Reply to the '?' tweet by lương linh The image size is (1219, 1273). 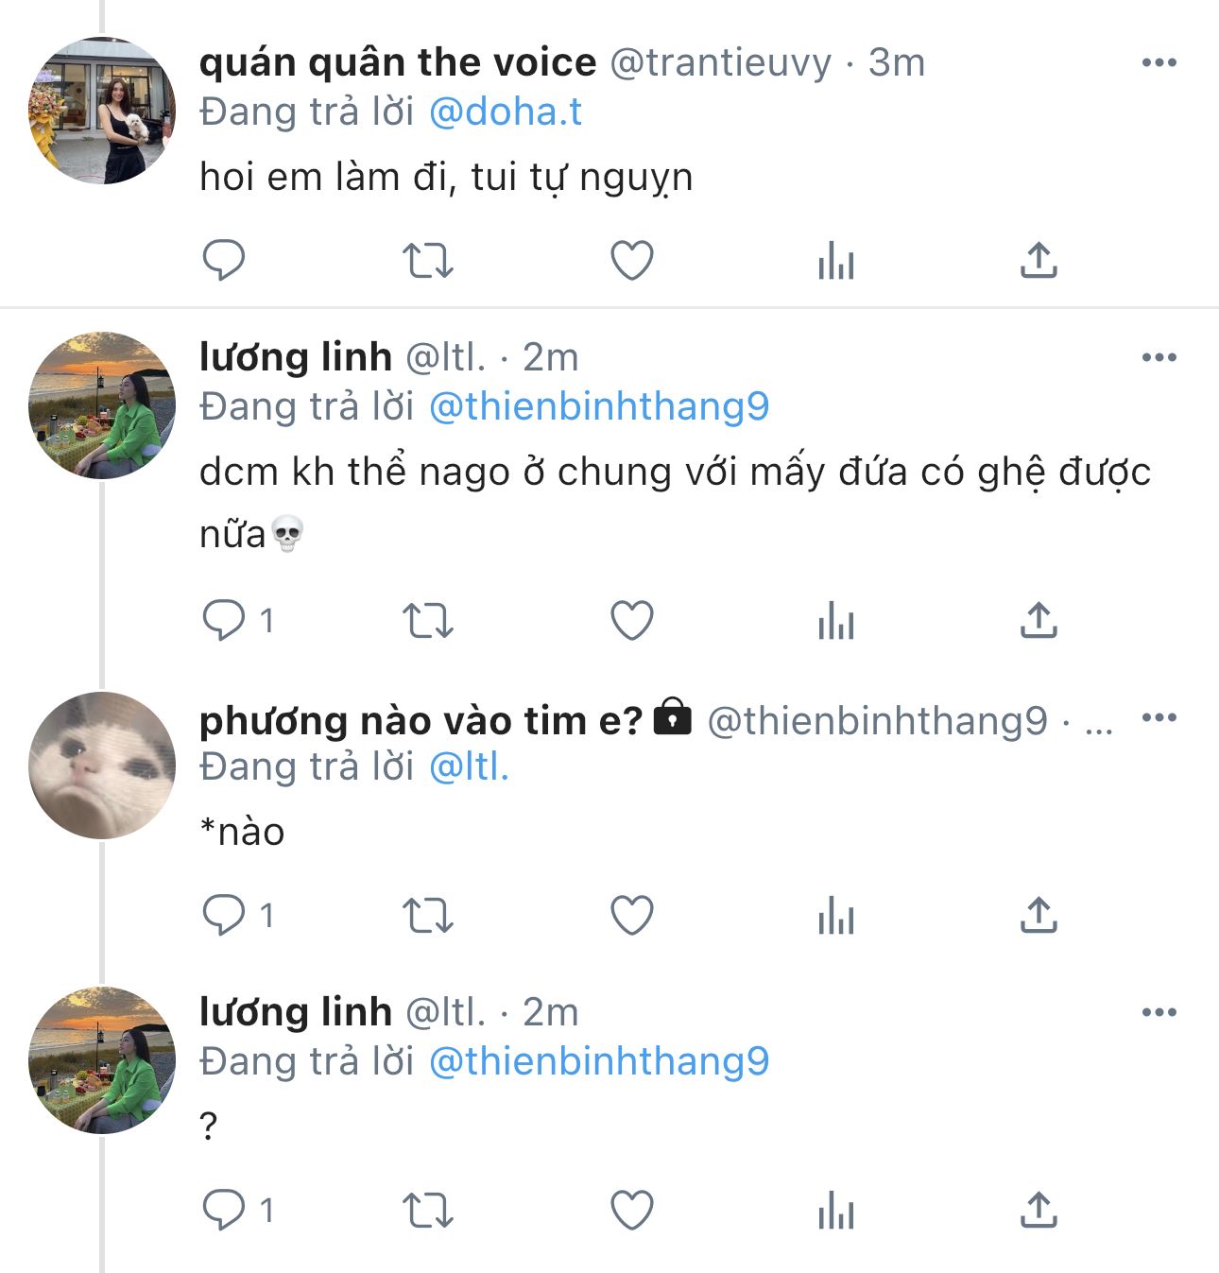(224, 1210)
